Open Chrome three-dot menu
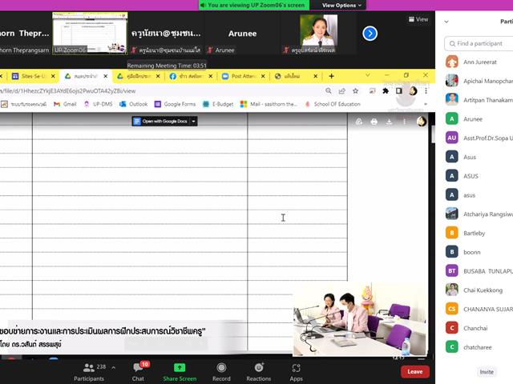513x384 pixels. pyautogui.click(x=426, y=91)
